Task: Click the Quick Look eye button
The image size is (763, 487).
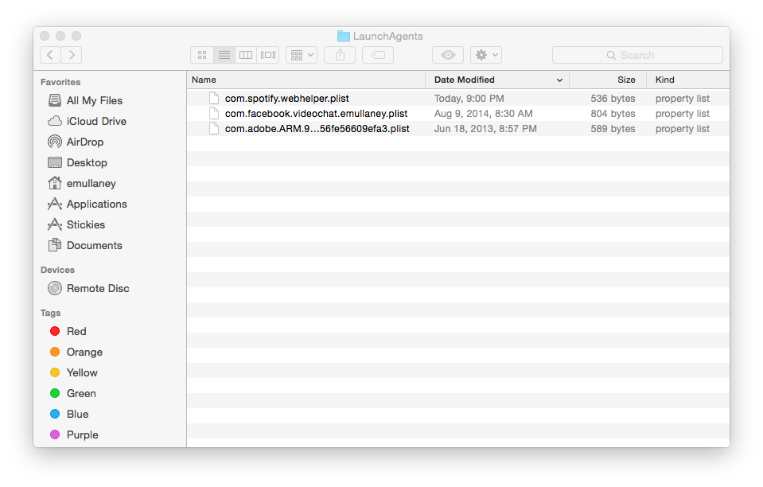Action: tap(448, 55)
